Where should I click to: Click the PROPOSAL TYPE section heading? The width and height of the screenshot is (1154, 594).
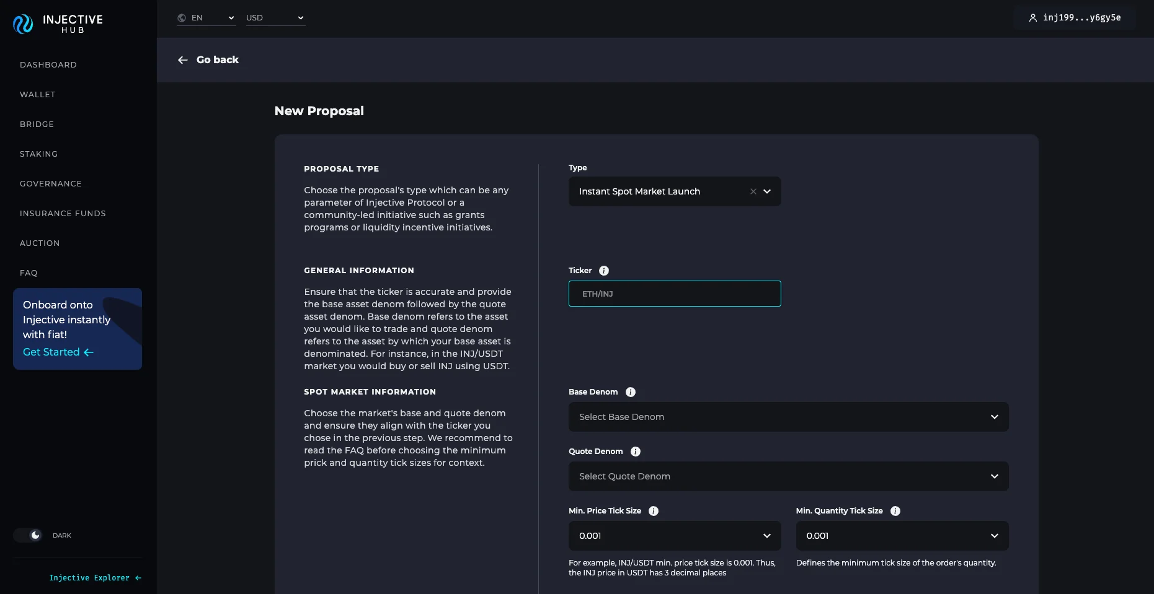coord(342,169)
